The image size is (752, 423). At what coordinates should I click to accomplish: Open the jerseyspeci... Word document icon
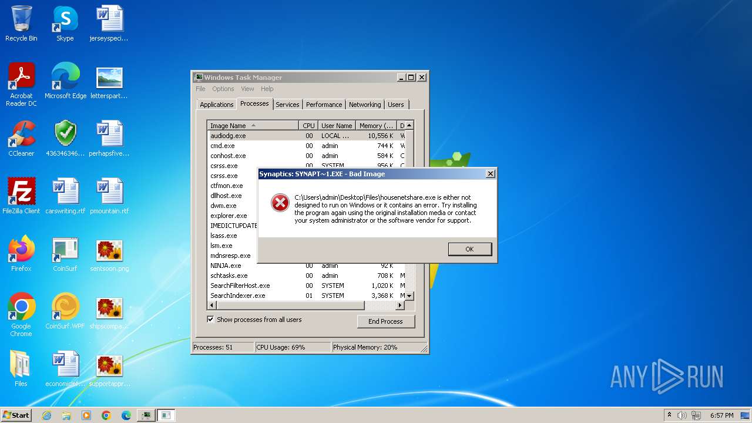pyautogui.click(x=109, y=23)
